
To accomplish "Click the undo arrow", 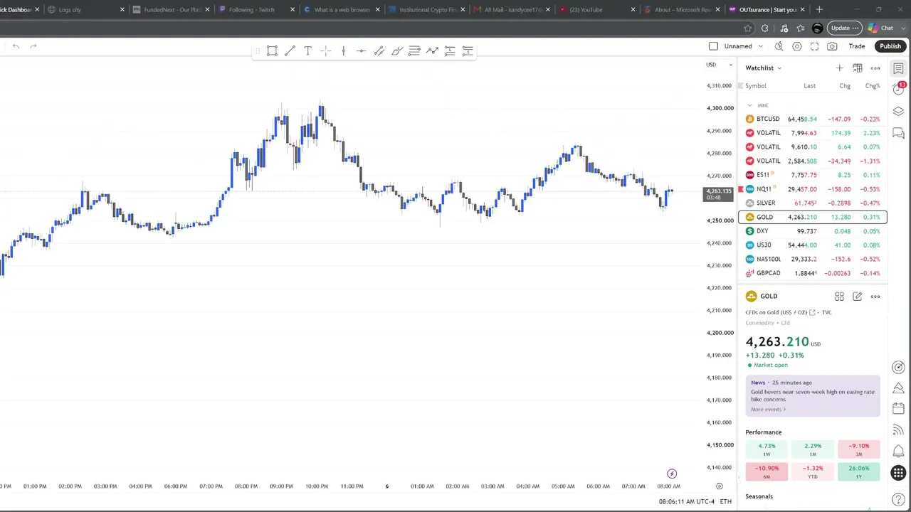I will tap(16, 46).
